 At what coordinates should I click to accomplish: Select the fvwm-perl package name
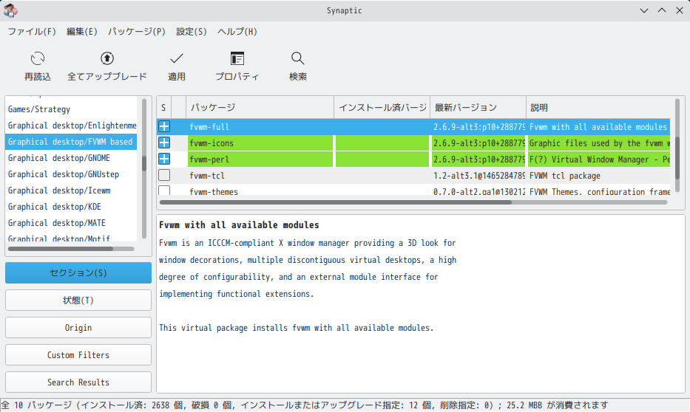[209, 159]
